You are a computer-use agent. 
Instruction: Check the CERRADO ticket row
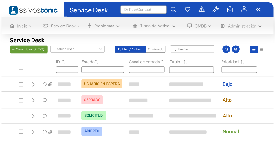pyautogui.click(x=21, y=100)
